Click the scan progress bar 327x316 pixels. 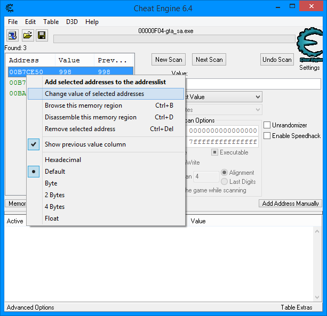174,39
